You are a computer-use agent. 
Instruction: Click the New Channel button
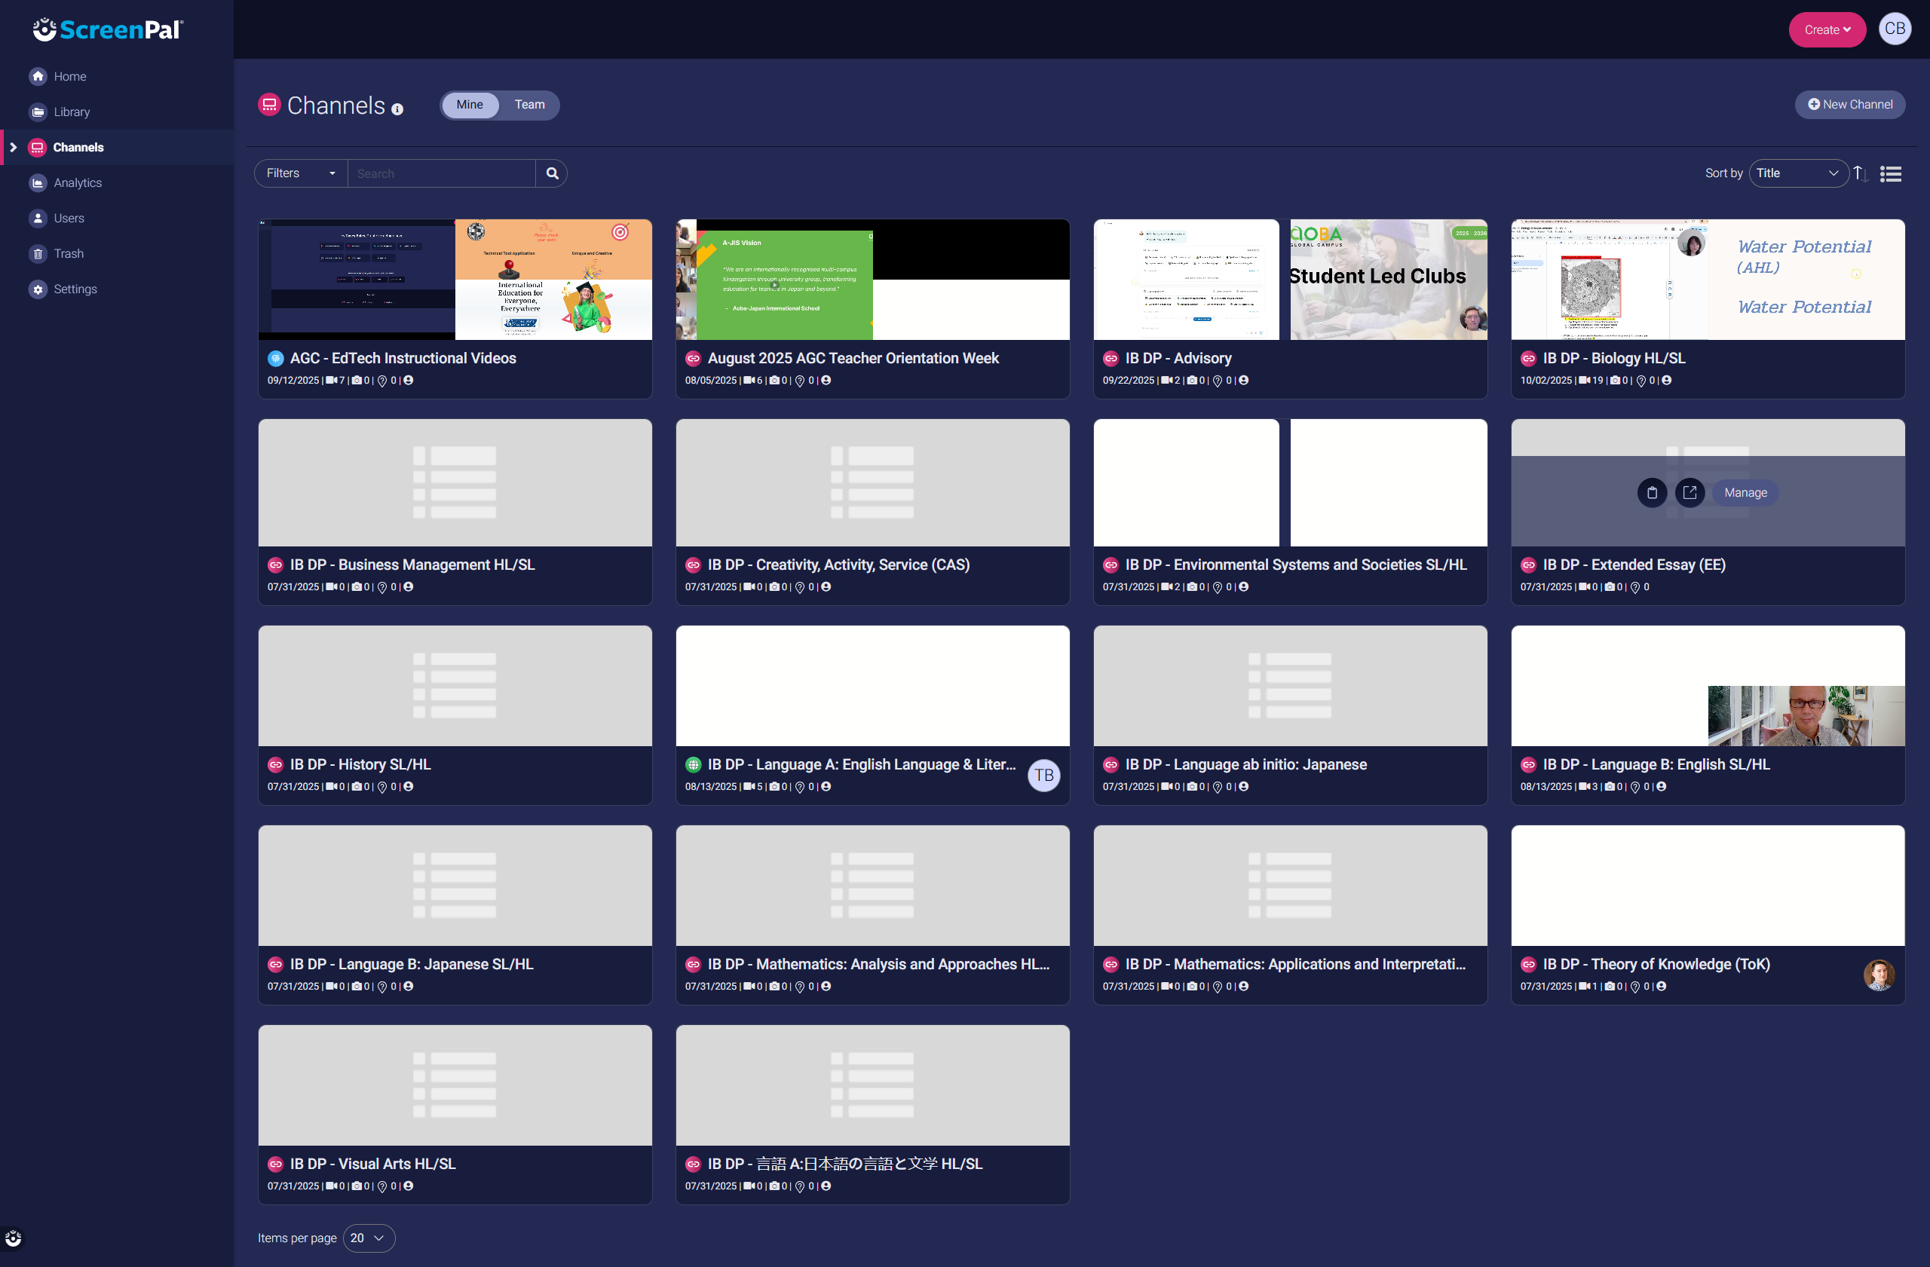[x=1850, y=104]
